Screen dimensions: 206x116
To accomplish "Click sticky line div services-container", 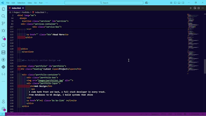I will click(x=39, y=24).
